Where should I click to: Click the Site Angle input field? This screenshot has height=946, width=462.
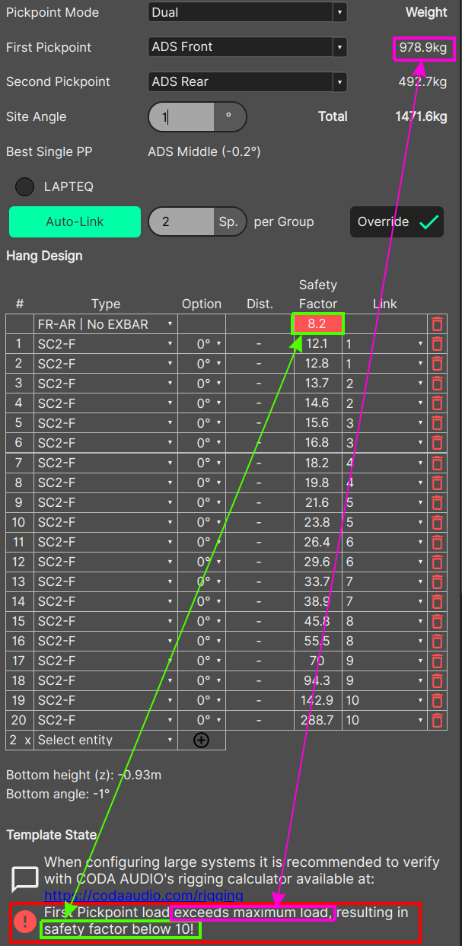click(x=181, y=117)
